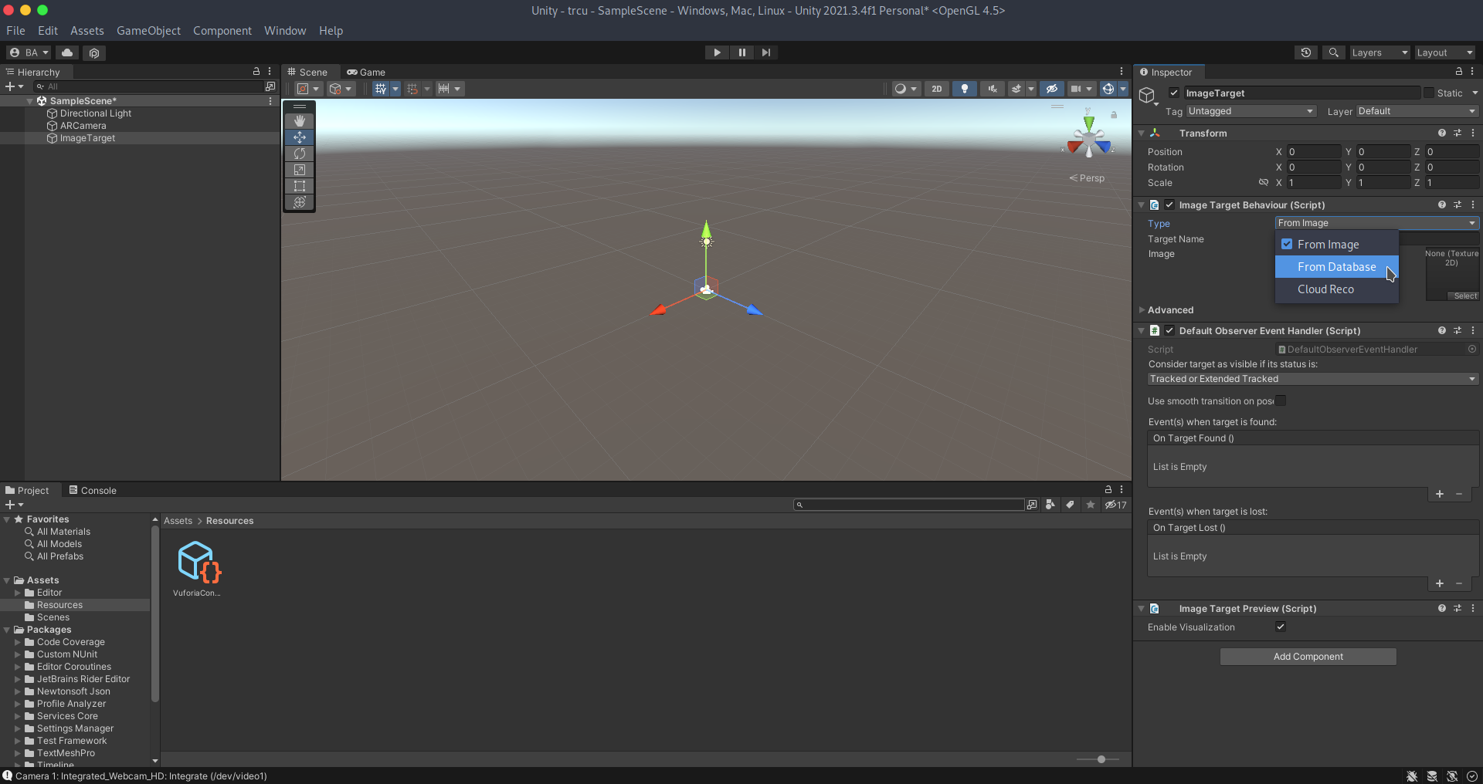Open the Layer Default dropdown
1483x784 pixels.
[1417, 111]
